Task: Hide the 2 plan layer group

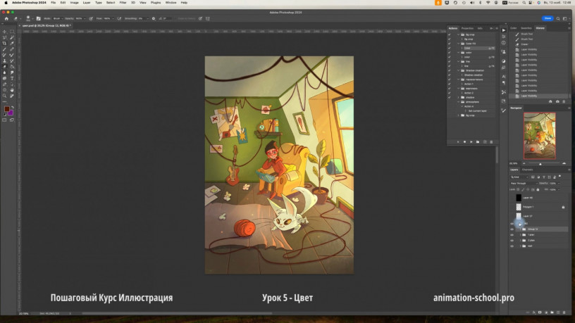Action: coord(512,240)
